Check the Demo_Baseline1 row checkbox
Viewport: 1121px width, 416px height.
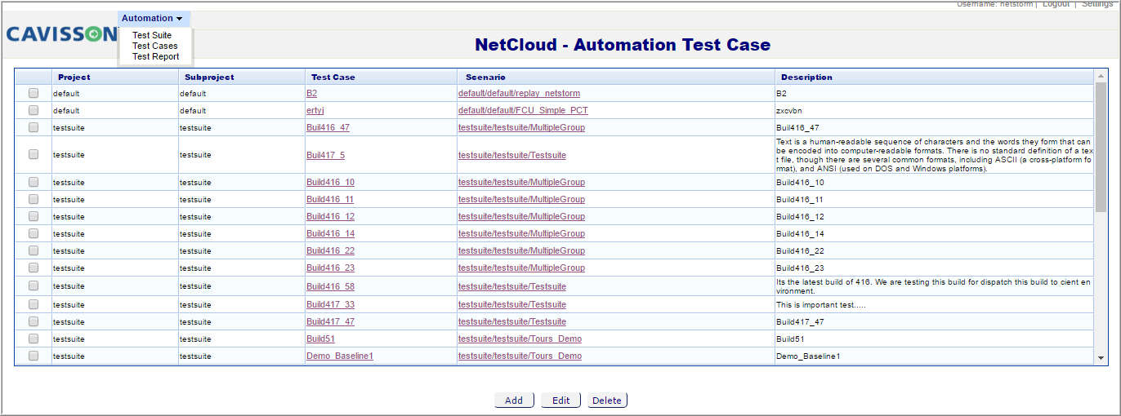tap(33, 356)
